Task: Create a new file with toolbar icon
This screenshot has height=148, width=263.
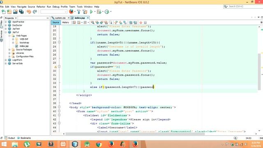Action: click(x=4, y=12)
